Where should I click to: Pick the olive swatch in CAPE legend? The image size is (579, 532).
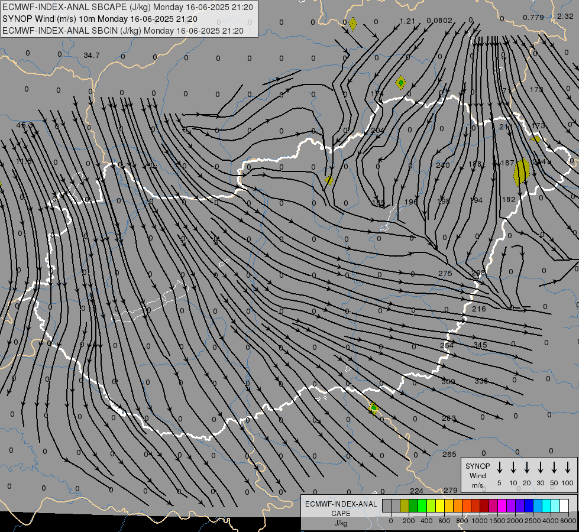405,506
